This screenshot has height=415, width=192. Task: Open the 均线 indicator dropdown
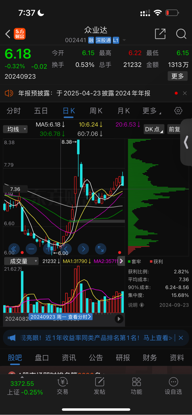click(15, 129)
